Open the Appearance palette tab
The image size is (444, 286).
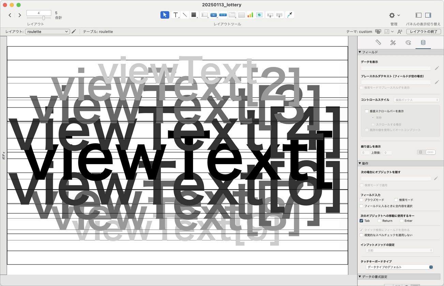point(408,42)
